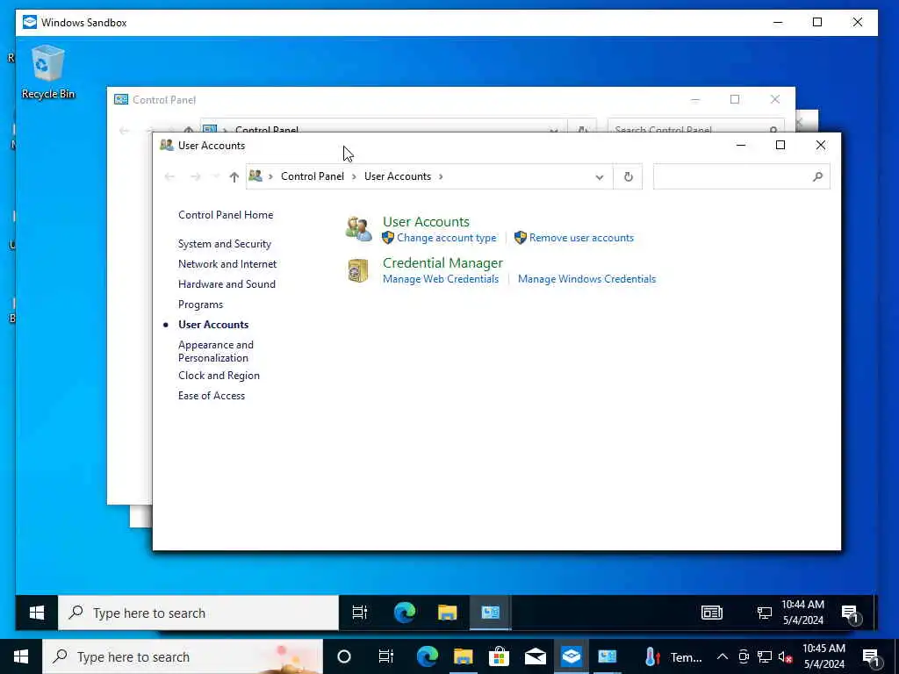Open Microsoft Store on host taskbar

tap(499, 656)
